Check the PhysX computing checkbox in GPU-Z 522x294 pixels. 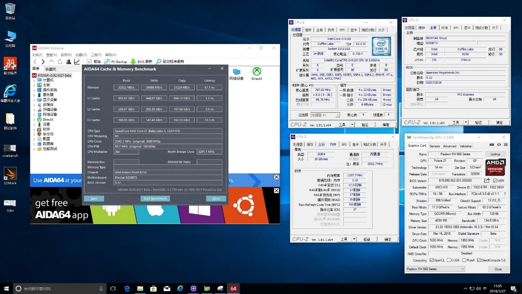click(x=464, y=260)
